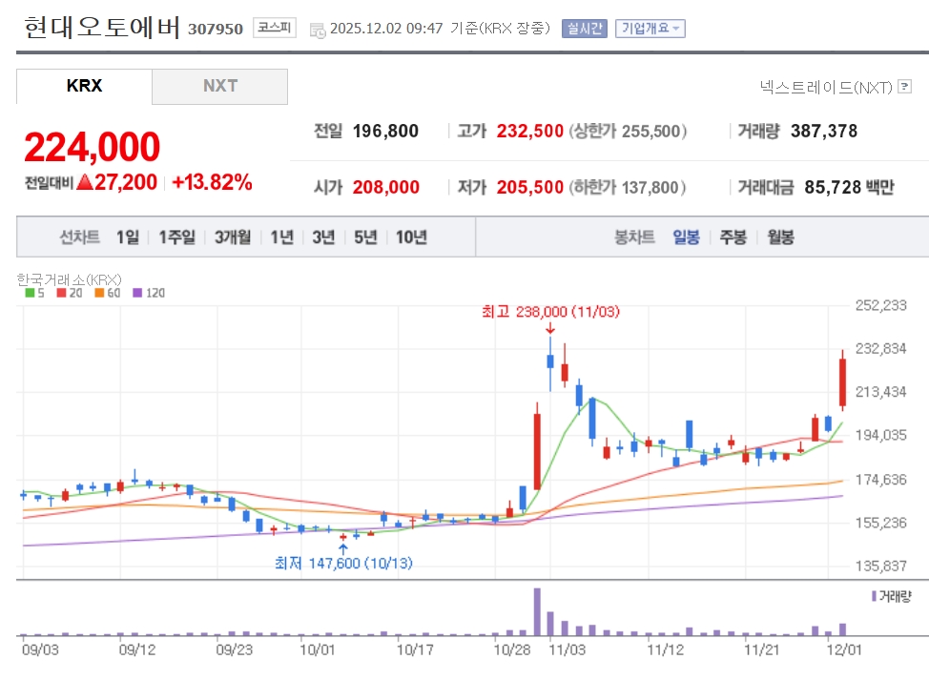Click the 11/03 date axis label

click(567, 649)
